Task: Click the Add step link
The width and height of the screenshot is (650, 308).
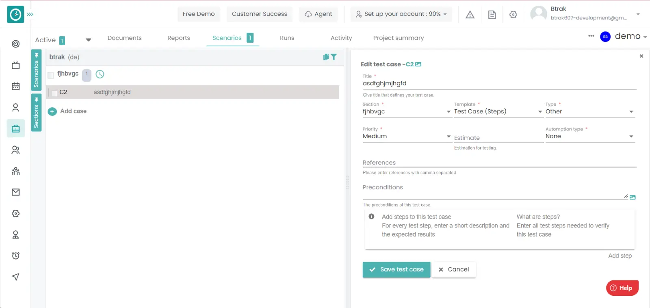Action: pyautogui.click(x=620, y=256)
